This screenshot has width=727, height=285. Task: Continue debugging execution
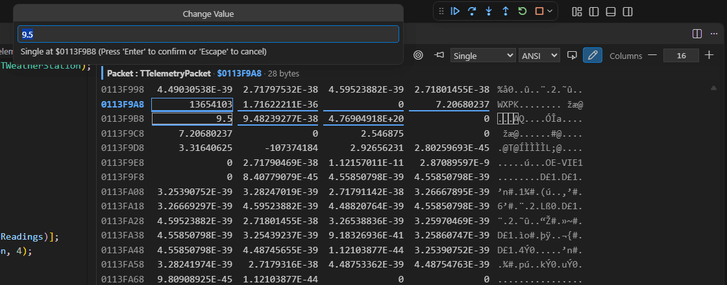click(x=455, y=11)
